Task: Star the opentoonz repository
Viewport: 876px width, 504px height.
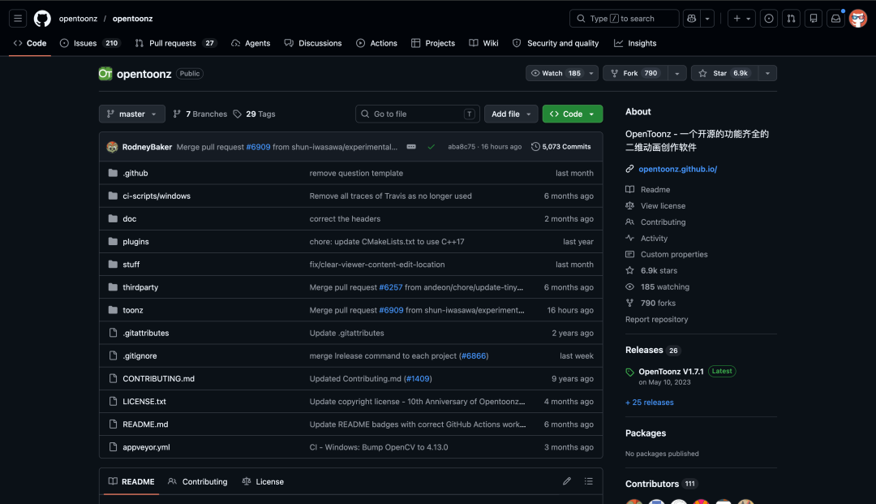Action: click(x=724, y=73)
